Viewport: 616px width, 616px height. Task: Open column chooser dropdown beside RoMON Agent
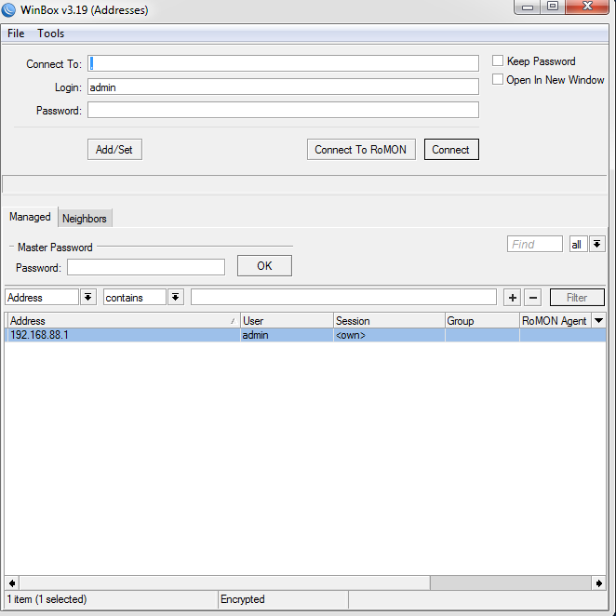[x=598, y=321]
